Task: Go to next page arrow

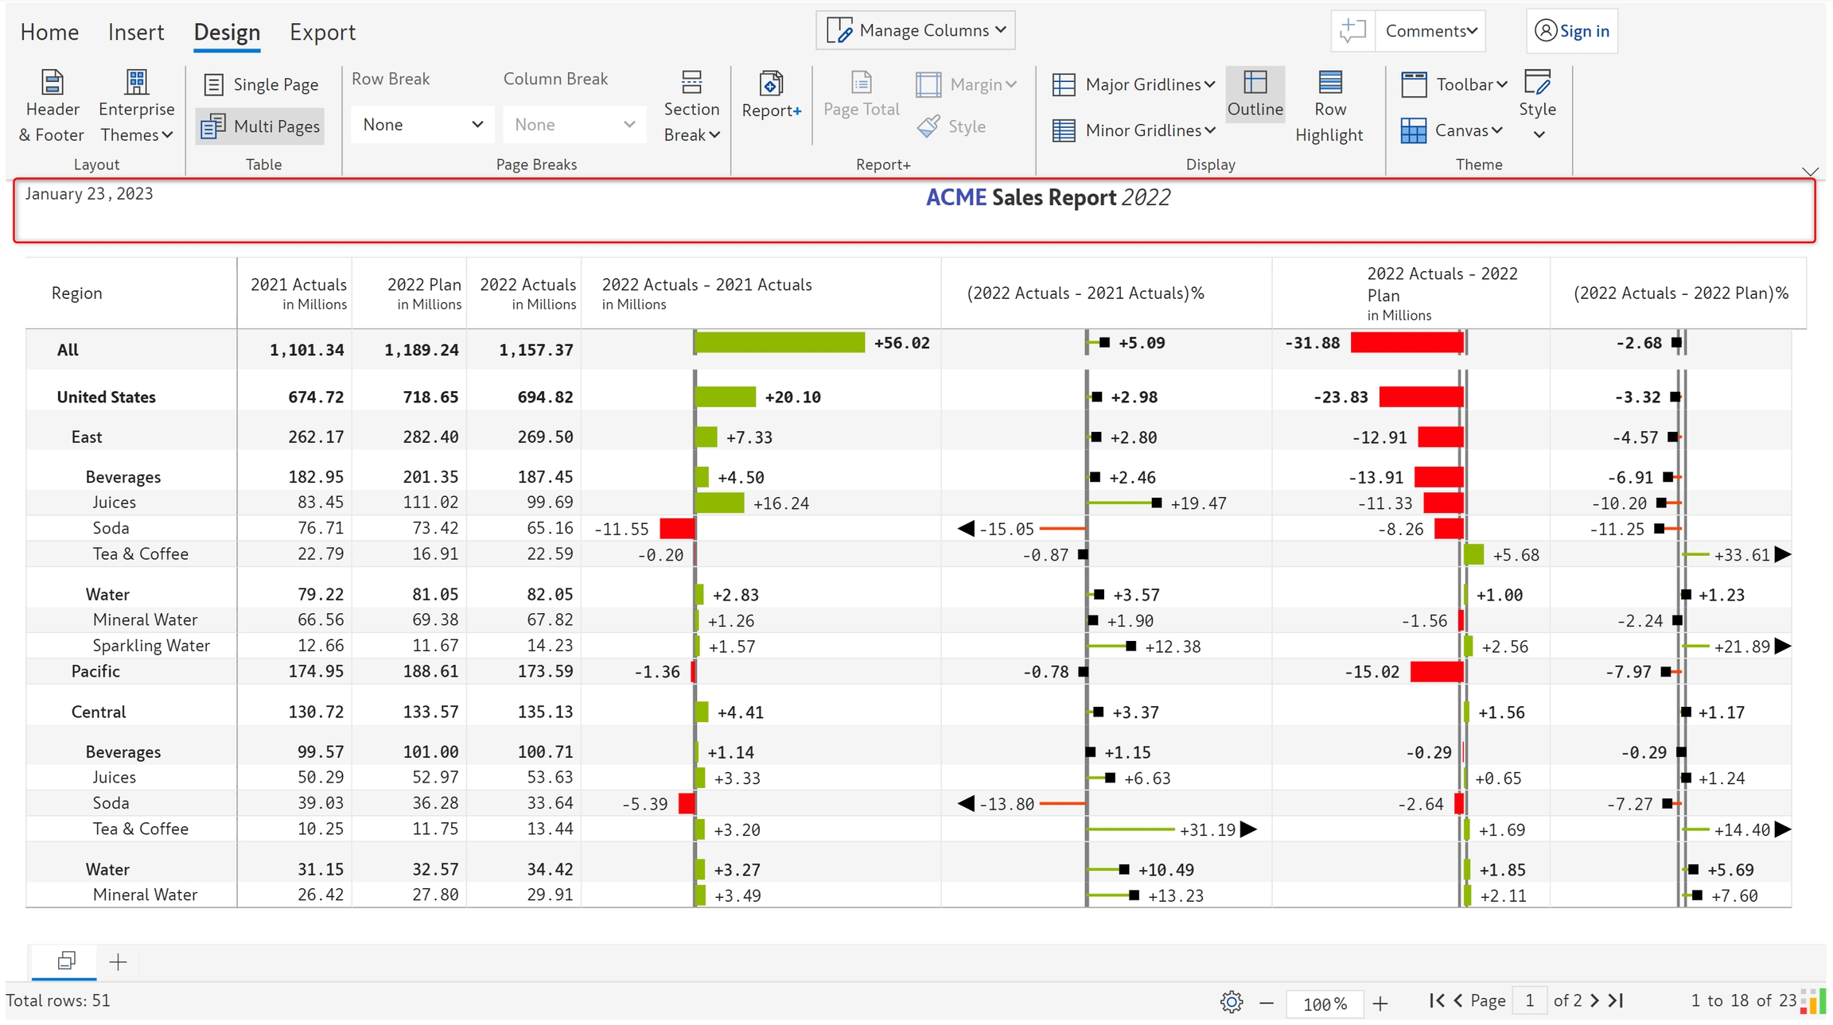Action: (x=1594, y=1000)
